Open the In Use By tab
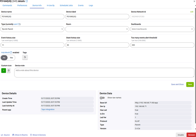 (x=51, y=5)
